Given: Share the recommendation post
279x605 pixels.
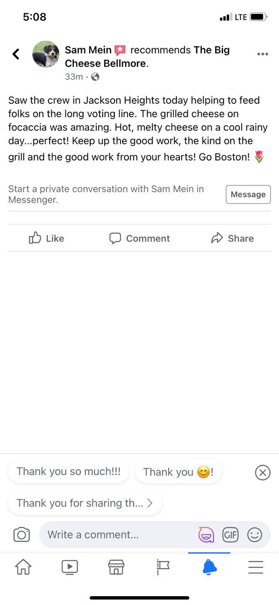Looking at the screenshot, I should (x=232, y=238).
